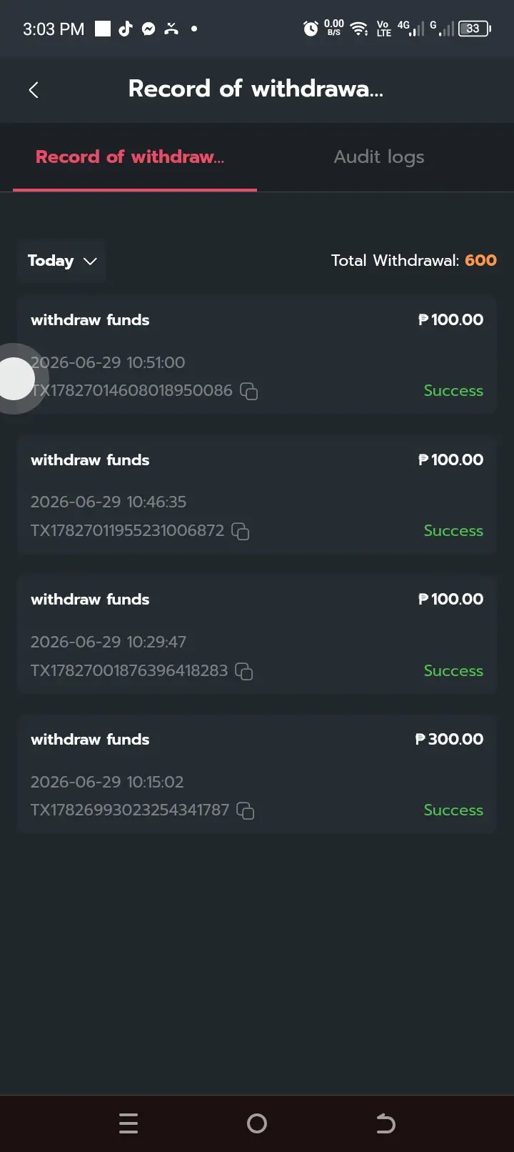Tap the back arrow in the header
Screen dimensions: 514x1152
click(x=33, y=90)
